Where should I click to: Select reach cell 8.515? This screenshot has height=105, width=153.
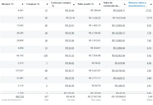point(21,18)
